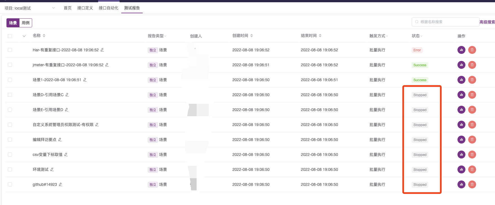Delete the 自定义系统管理员权限测试-有权限 report
495x205 pixels.
tap(472, 125)
